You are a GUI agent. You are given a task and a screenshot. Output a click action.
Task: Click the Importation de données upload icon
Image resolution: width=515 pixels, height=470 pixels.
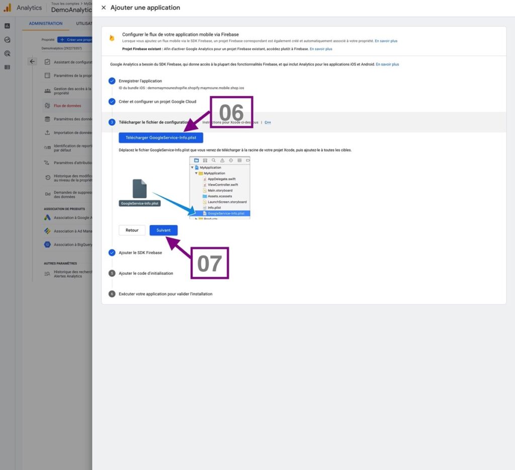[47, 133]
